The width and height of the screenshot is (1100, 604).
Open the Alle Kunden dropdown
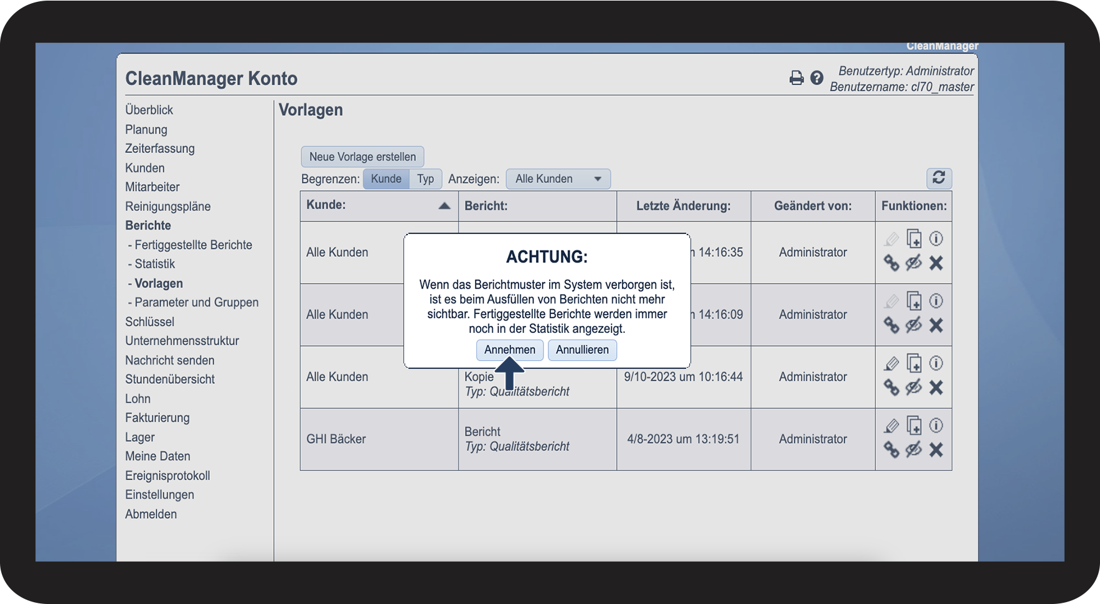coord(558,179)
